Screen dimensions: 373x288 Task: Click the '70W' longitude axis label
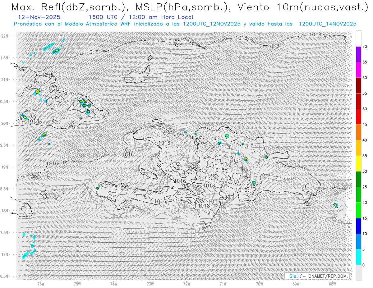click(x=260, y=284)
